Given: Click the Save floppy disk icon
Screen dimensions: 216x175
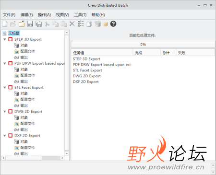Looking at the screenshot, I should click(30, 24).
